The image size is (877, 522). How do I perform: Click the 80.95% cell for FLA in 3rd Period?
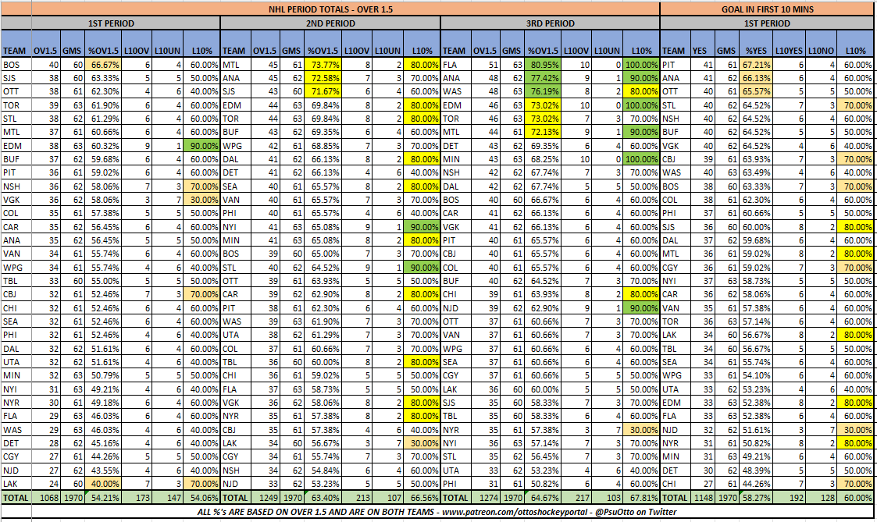(x=544, y=64)
